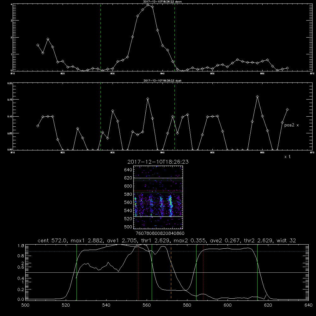Click bottom plot x-axis label 520
The width and height of the screenshot is (316, 316).
tap(66, 305)
